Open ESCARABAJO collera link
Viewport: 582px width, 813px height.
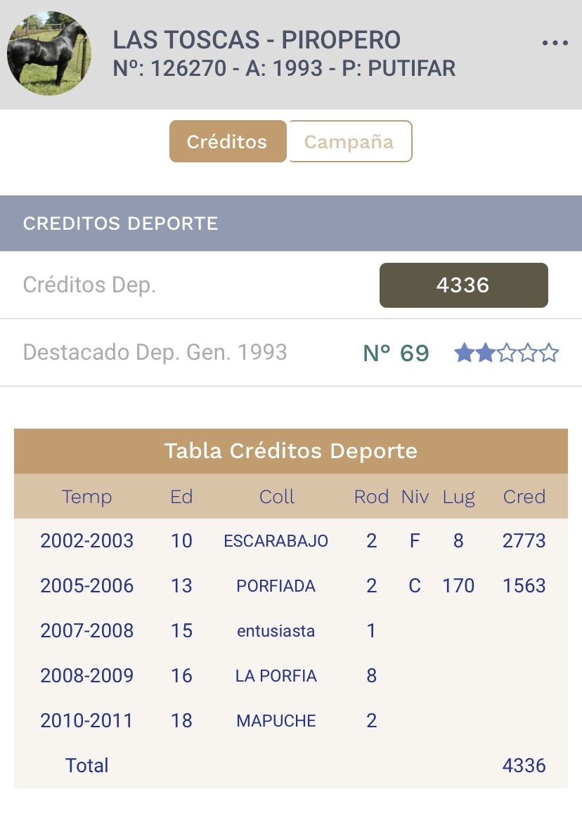[x=276, y=541]
